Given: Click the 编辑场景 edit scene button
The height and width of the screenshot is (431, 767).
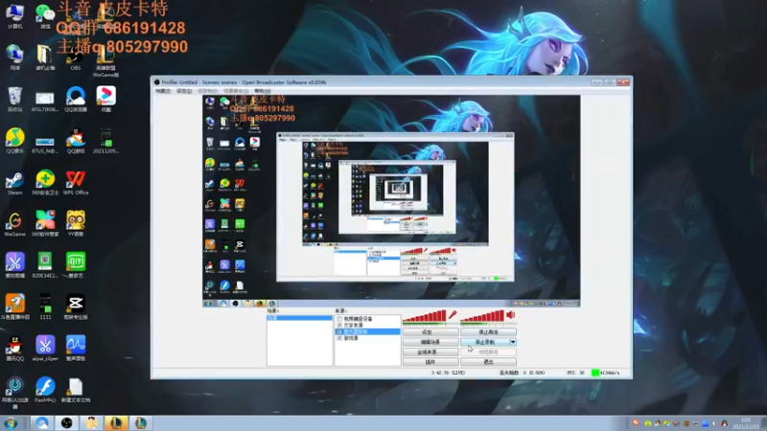Looking at the screenshot, I should pos(430,342).
